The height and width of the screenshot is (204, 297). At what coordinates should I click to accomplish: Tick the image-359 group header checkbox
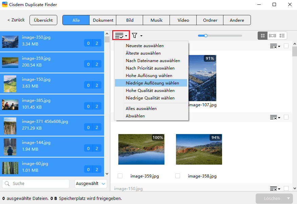pos(286,117)
